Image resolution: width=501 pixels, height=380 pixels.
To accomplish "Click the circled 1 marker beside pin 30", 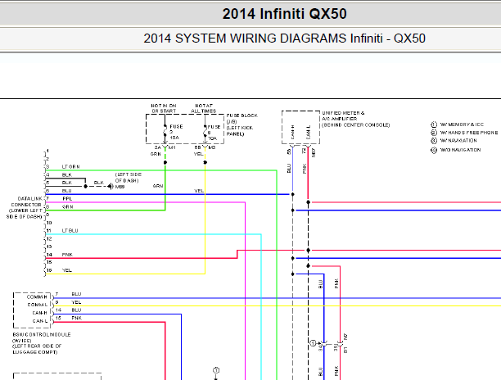I will tap(313, 343).
